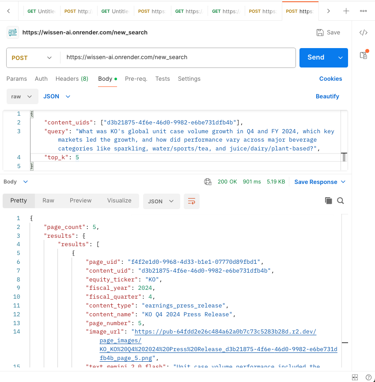The image size is (375, 382).
Task: Click the 200 OK status text
Action: 227,182
